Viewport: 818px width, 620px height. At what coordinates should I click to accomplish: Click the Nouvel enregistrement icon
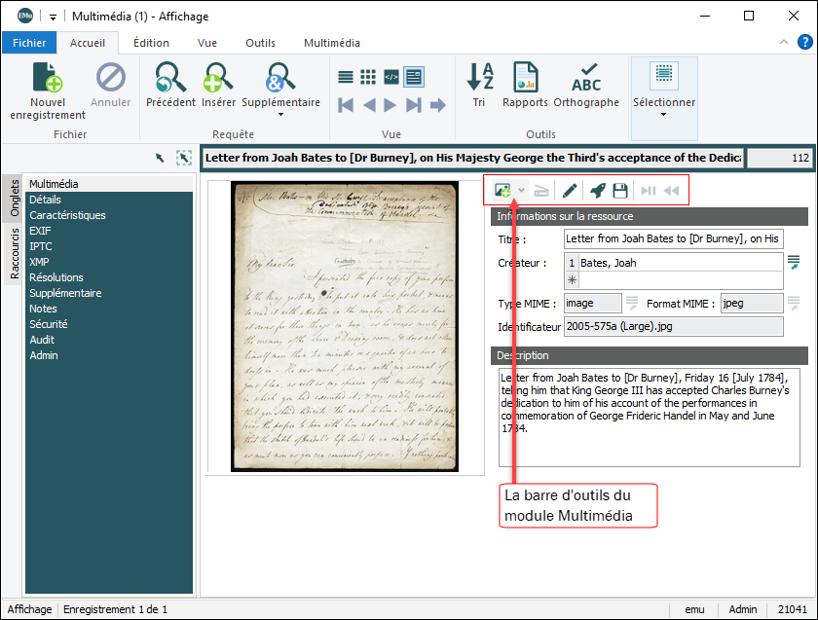tap(48, 77)
